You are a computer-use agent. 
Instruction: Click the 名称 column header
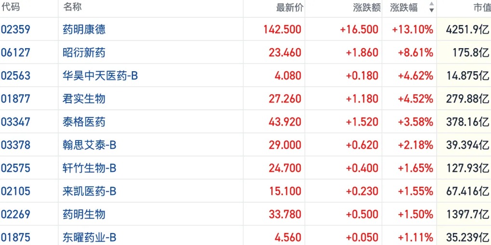click(72, 8)
